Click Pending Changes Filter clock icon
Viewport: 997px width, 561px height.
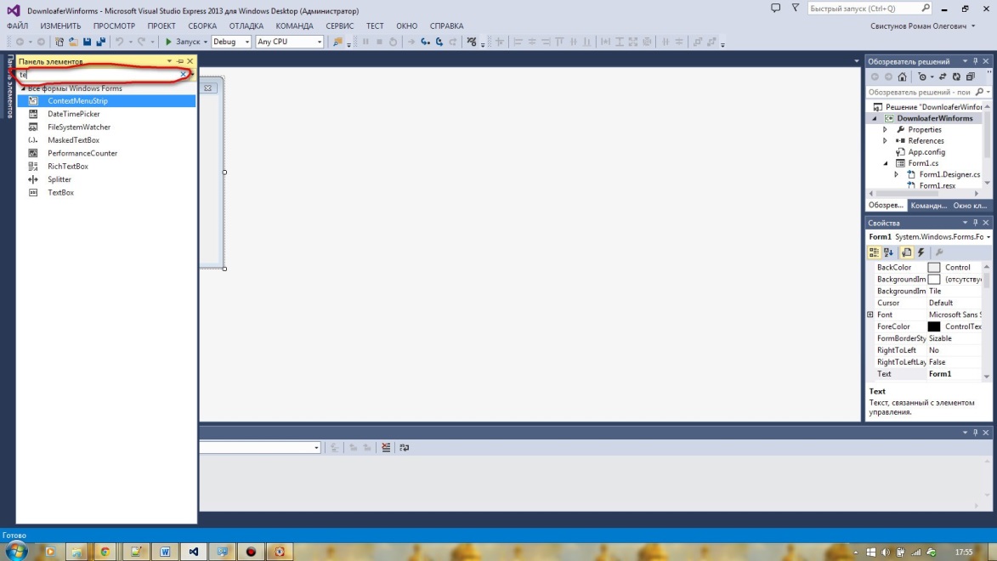point(922,77)
